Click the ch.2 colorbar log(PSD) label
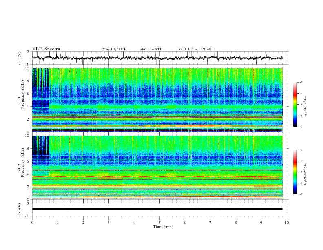This screenshot has height=250, width=323. 305,174
